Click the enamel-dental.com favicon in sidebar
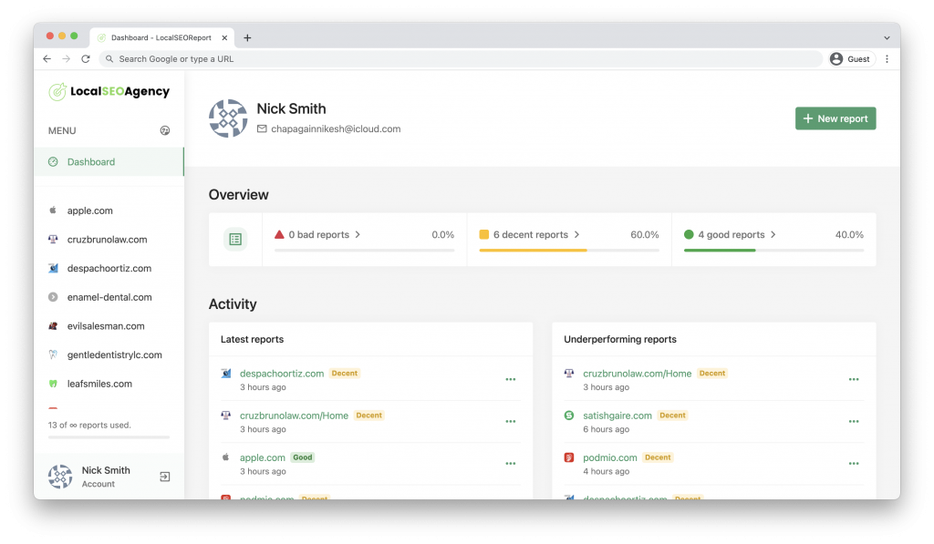 [53, 297]
